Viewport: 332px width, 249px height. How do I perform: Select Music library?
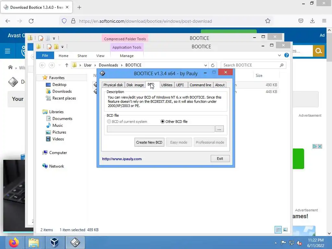tap(58, 125)
